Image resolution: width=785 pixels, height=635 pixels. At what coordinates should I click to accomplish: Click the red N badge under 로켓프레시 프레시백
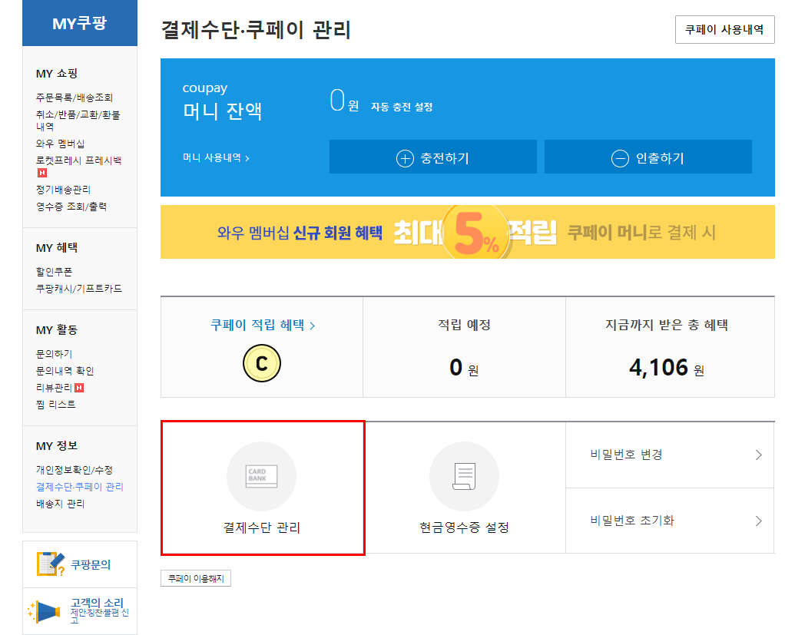pyautogui.click(x=42, y=173)
